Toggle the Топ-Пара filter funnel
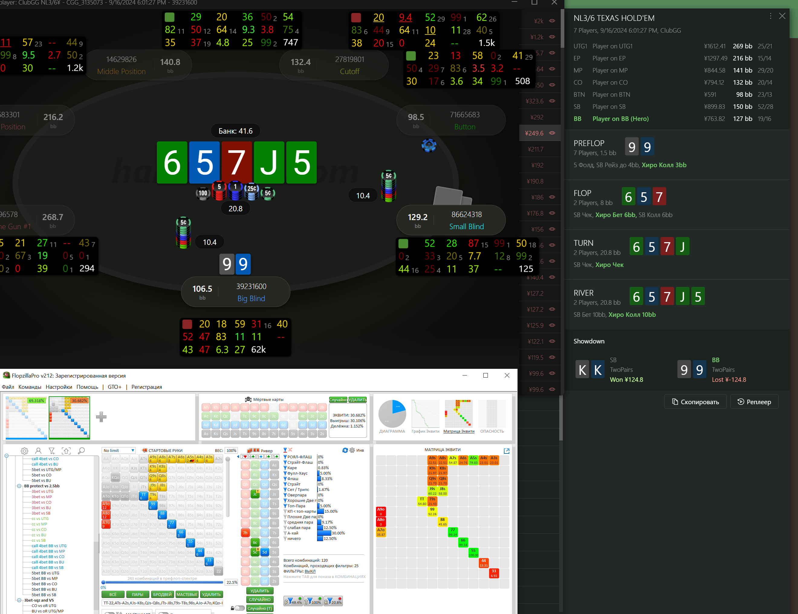The image size is (798, 614). click(285, 506)
